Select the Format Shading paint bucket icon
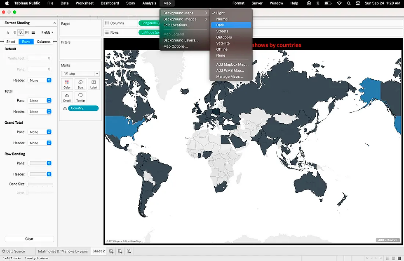404x261 pixels. 21,32
